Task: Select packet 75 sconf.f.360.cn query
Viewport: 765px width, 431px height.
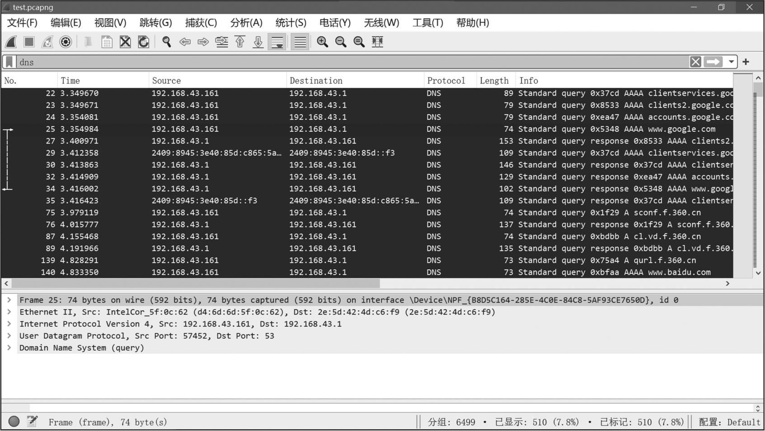Action: click(x=367, y=213)
